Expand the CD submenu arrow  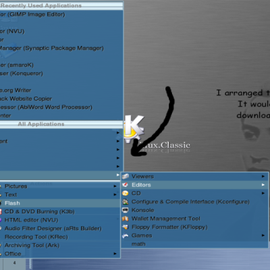(x=263, y=193)
